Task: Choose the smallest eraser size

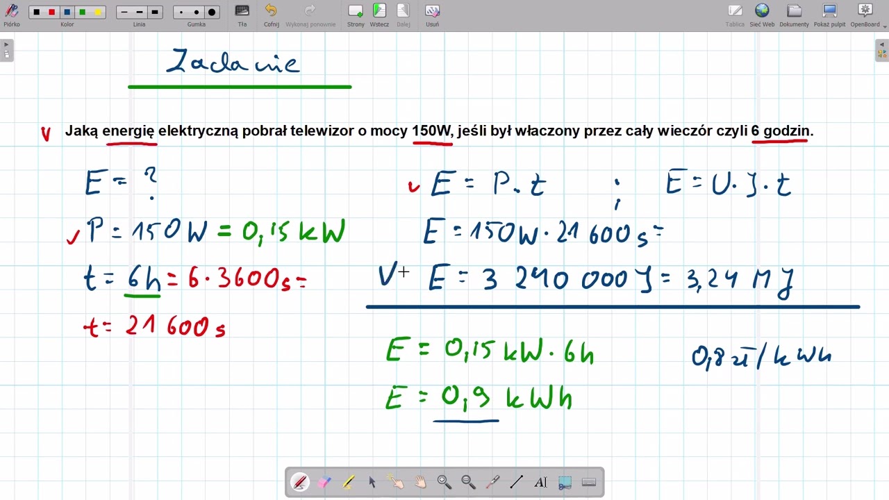Action: [x=181, y=12]
